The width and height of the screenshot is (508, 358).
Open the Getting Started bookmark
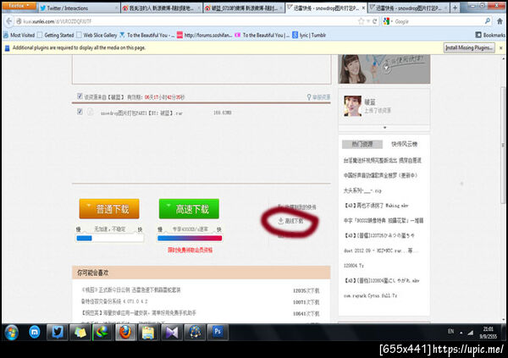click(x=55, y=35)
